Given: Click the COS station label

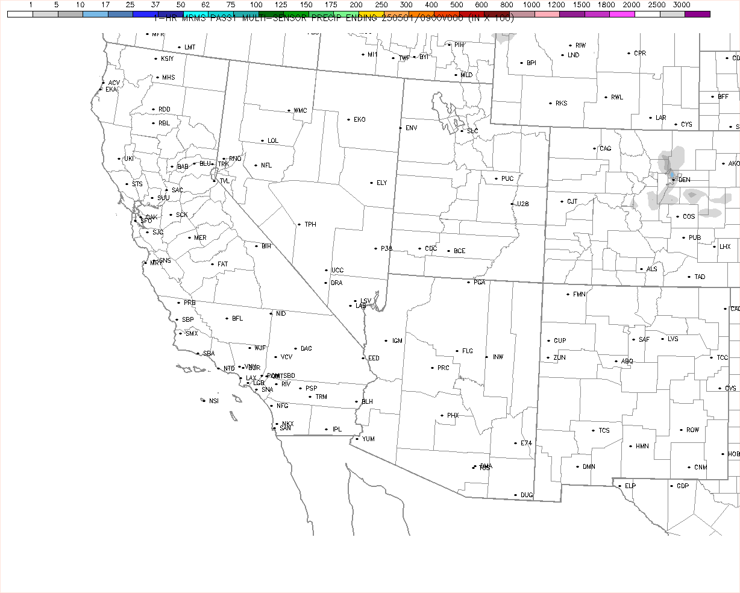Looking at the screenshot, I should tap(689, 217).
